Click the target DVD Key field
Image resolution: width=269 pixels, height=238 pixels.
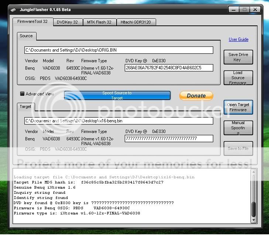[169, 139]
